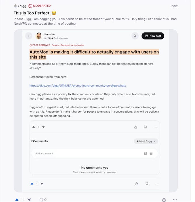Click the GIF icon in comment box

pyautogui.click(x=151, y=153)
